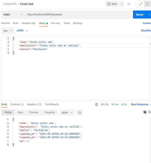Toggle the wrap lines icon in response

80,112
